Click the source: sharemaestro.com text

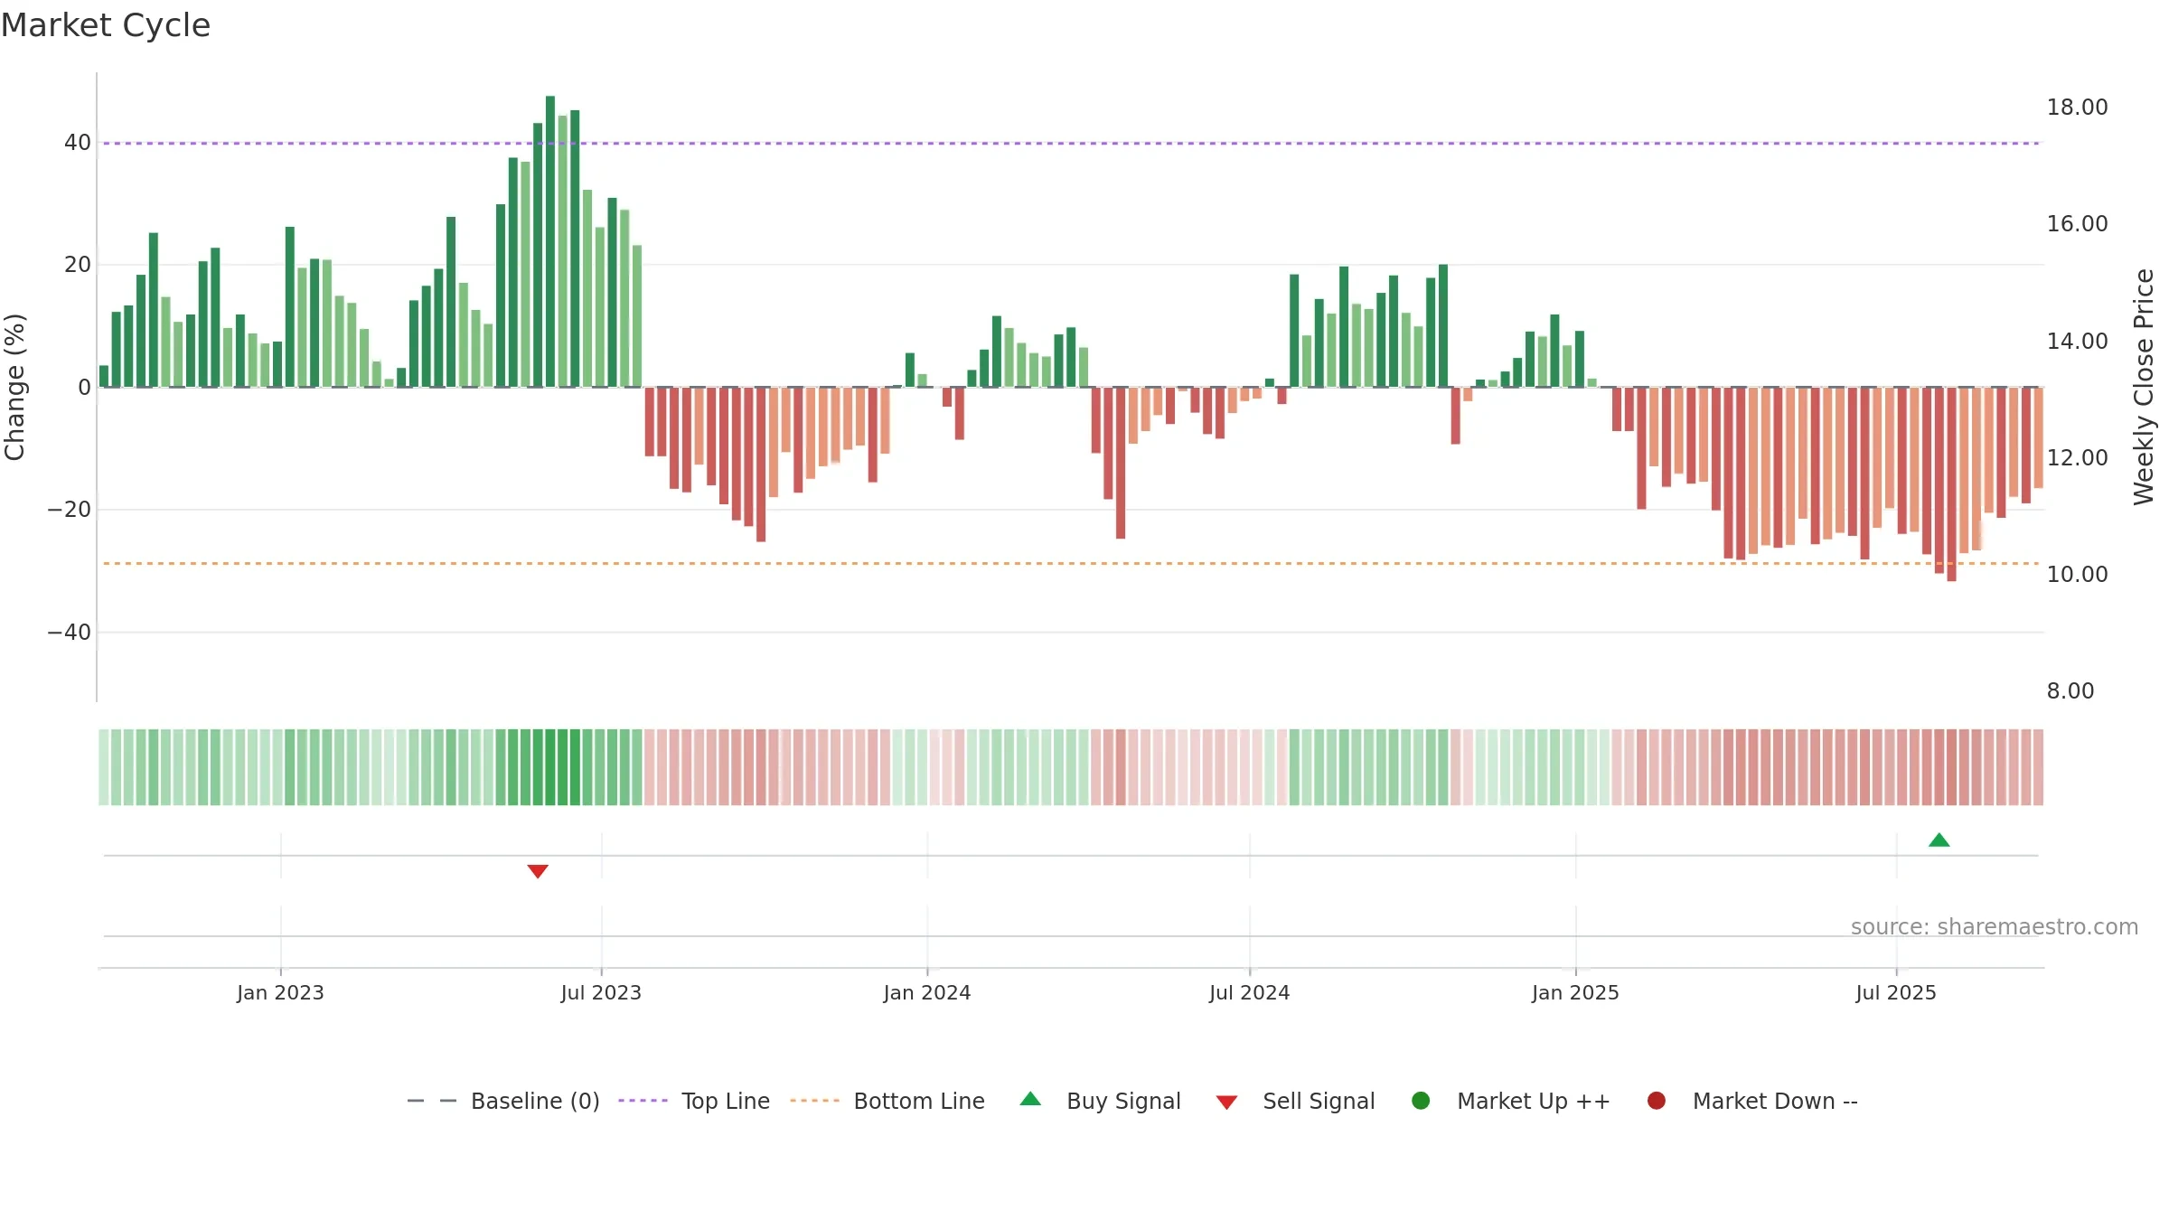coord(1995,926)
